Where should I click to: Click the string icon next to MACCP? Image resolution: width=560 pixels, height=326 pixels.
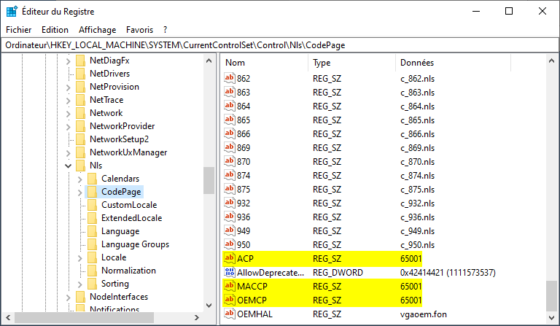(x=230, y=286)
